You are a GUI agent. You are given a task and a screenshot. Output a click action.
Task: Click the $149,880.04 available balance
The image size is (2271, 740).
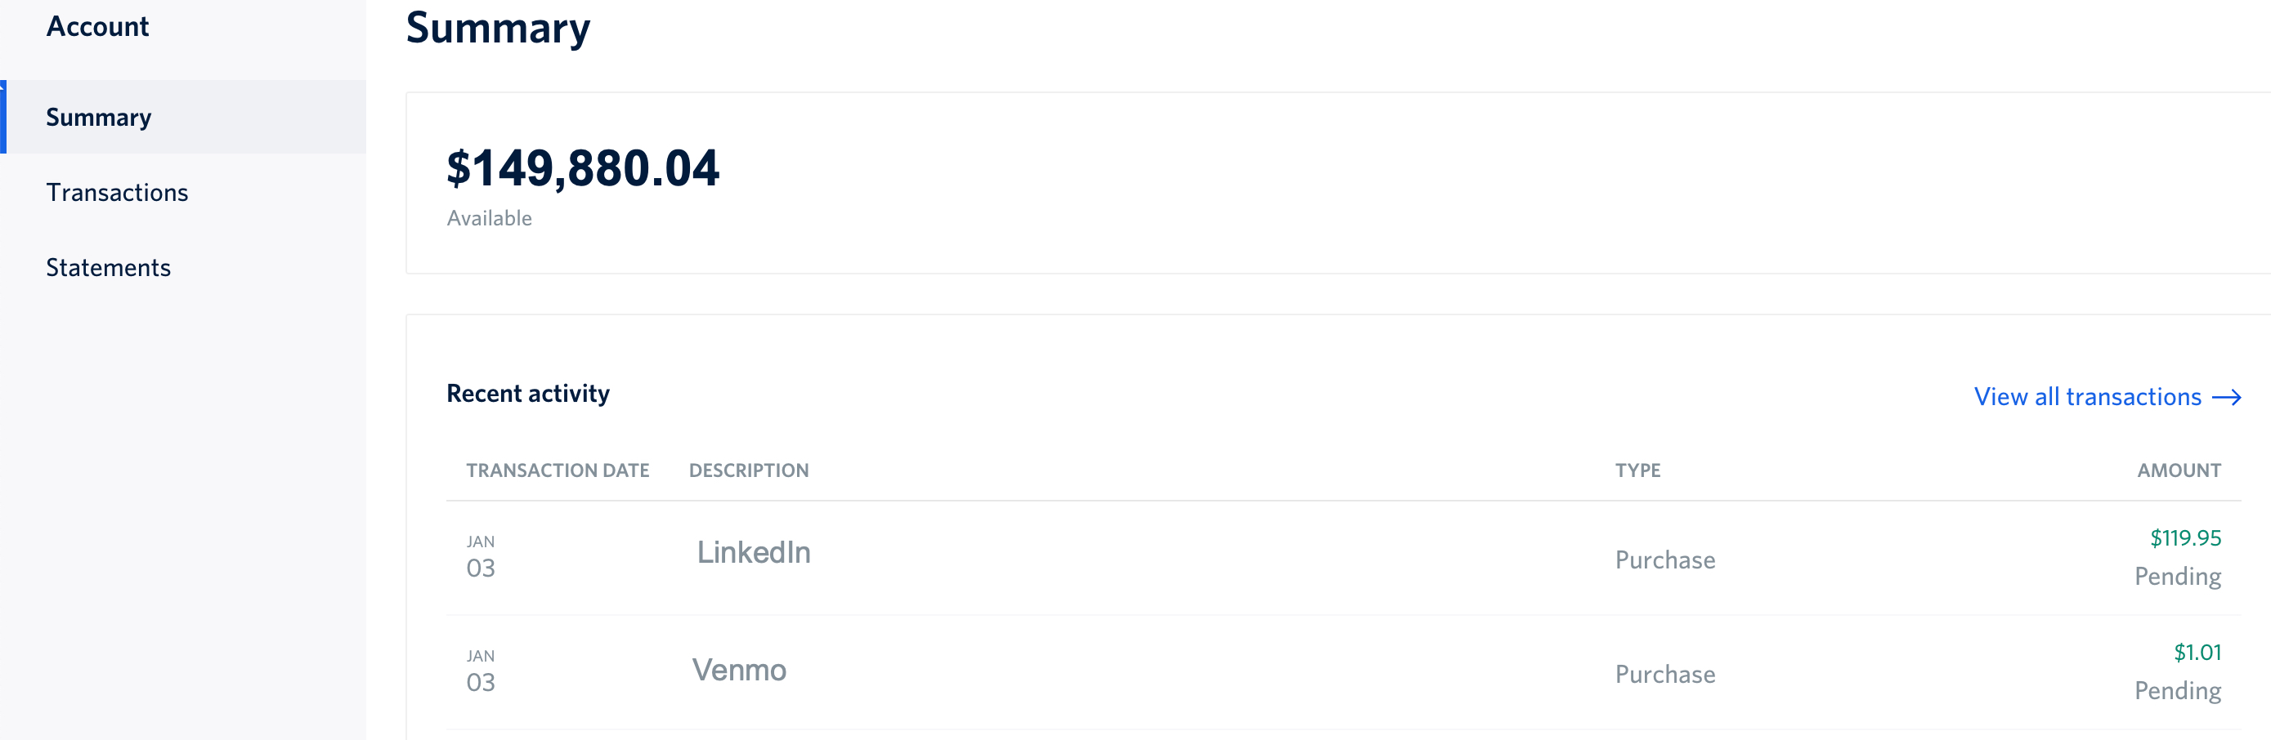583,168
